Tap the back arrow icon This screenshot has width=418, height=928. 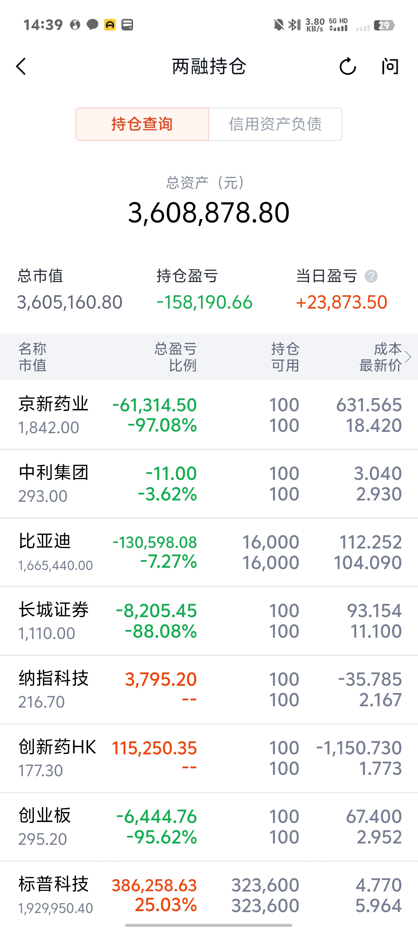pyautogui.click(x=21, y=67)
